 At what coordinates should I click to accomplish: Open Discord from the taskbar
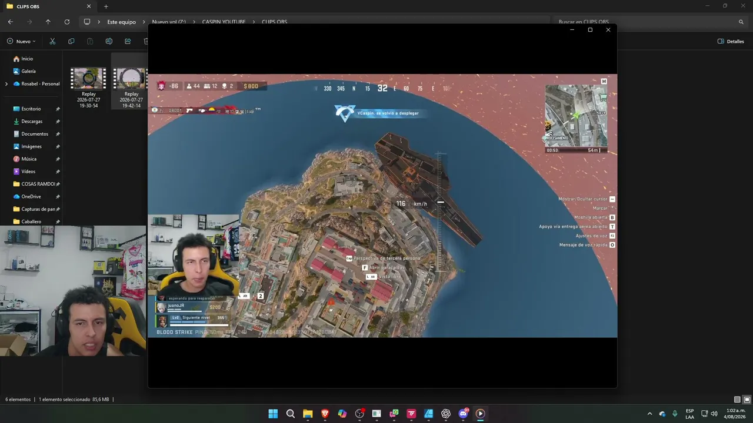coord(464,414)
